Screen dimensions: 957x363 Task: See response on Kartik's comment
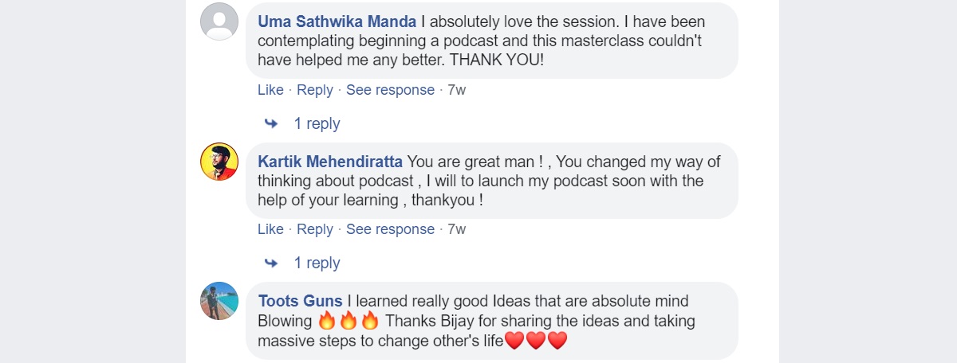pyautogui.click(x=390, y=229)
